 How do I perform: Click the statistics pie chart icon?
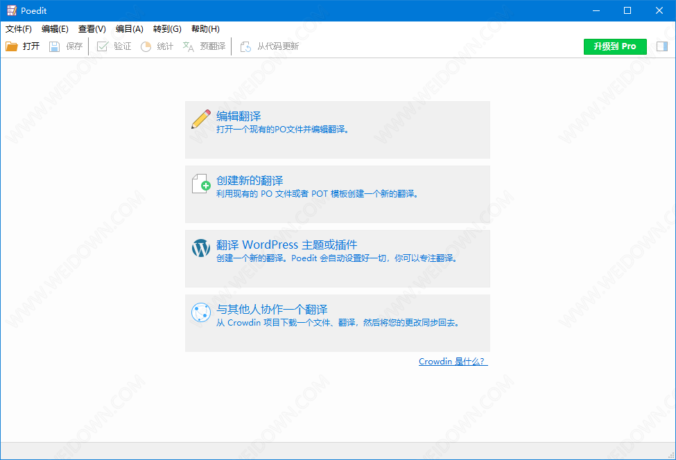pyautogui.click(x=146, y=46)
